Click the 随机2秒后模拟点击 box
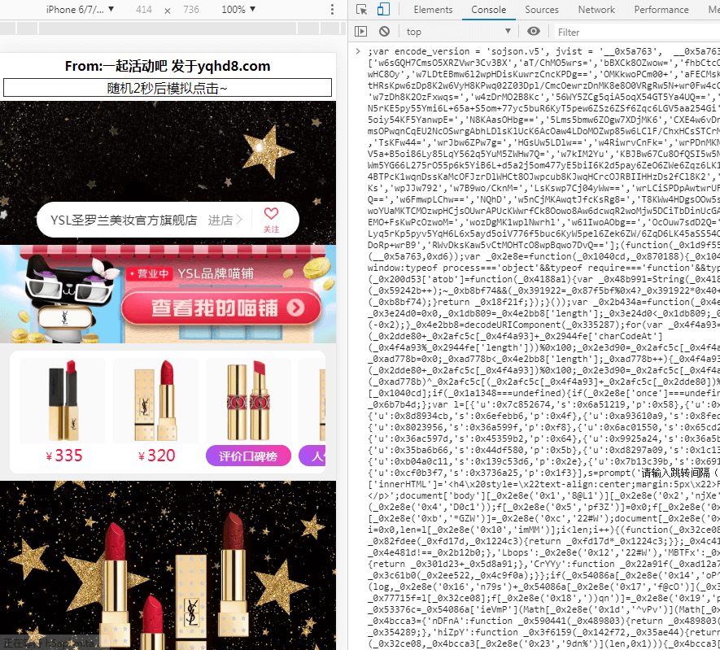The width and height of the screenshot is (720, 650). pos(168,88)
